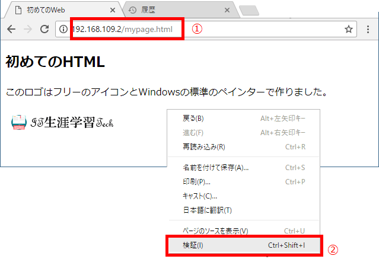Click the IT生涯学習Tech logo image
379x259 pixels.
[x=62, y=122]
